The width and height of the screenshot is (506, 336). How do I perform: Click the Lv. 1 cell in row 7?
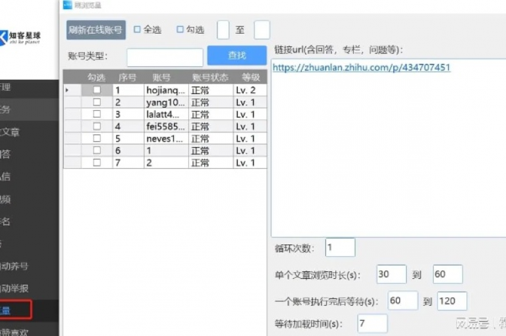250,163
